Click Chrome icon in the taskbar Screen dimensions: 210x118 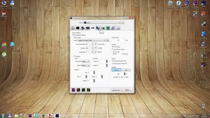tap(23, 116)
